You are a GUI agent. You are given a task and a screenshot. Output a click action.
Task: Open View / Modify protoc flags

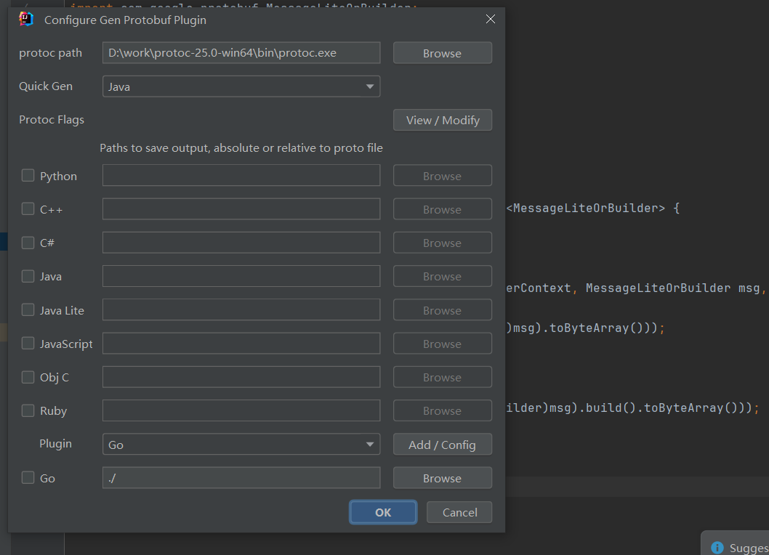click(x=443, y=120)
